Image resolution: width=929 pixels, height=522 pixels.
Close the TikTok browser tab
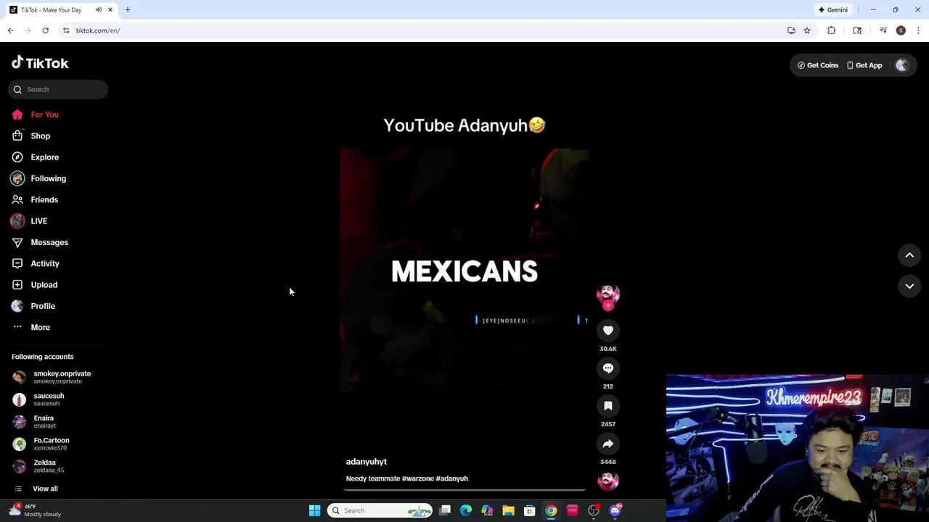[110, 10]
